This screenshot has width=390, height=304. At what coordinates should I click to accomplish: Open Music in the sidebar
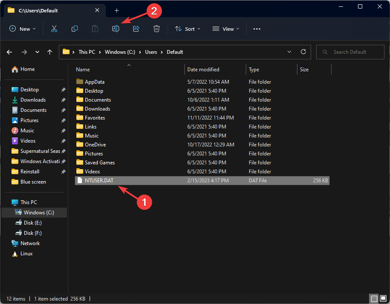point(23,131)
